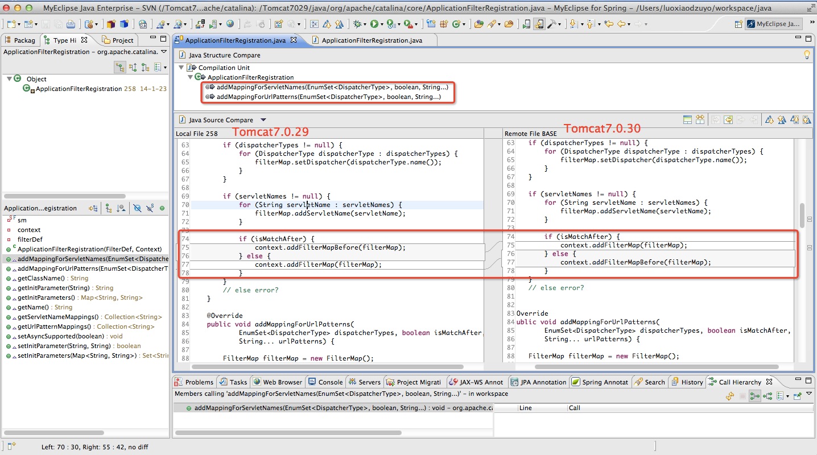
Task: Select addMappingForServletNames in structure compare
Action: 332,87
